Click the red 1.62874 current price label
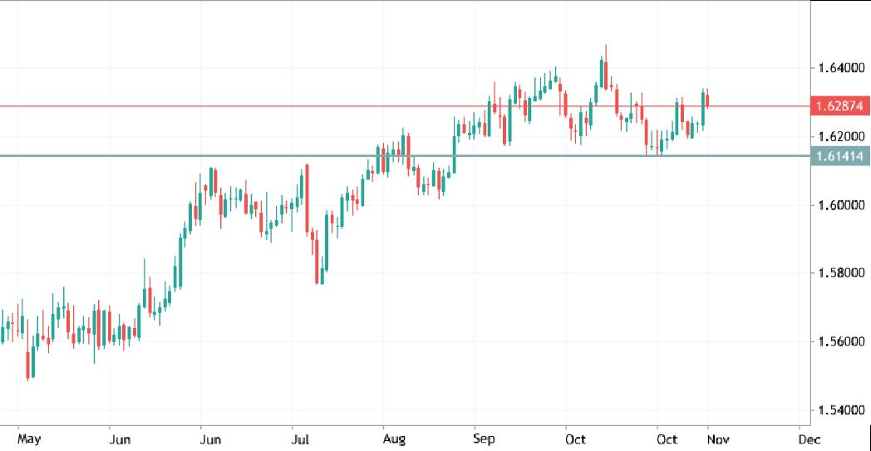 (840, 106)
